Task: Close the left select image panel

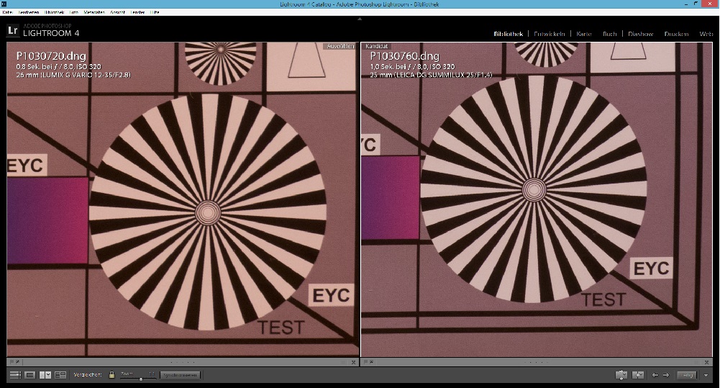Action: point(354,361)
